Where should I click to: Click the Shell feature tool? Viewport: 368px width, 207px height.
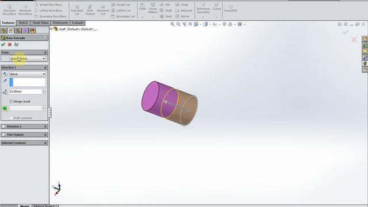point(166,17)
